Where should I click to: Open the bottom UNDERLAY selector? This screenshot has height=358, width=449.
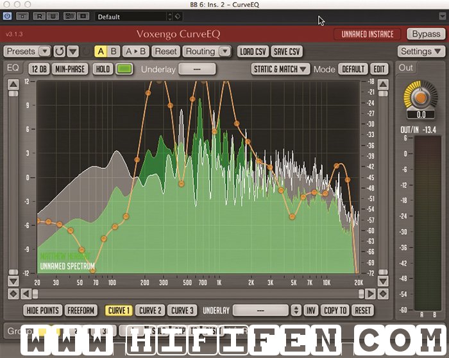coord(260,310)
